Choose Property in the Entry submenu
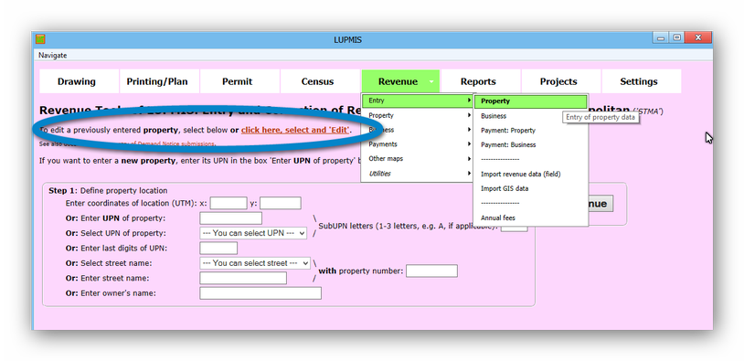This screenshot has height=361, width=744. [530, 101]
